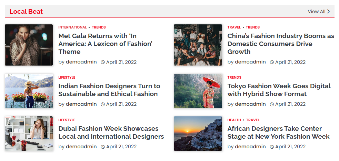
Task: Select the INTERNATIONAL category tag
Action: click(72, 27)
